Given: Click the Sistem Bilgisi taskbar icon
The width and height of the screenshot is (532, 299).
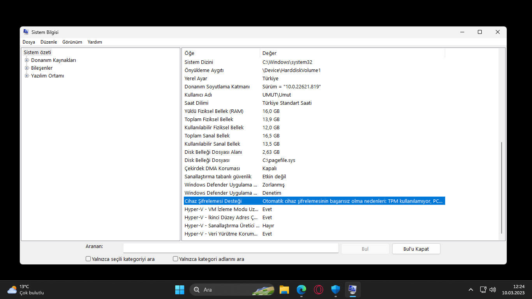Looking at the screenshot, I should click(x=353, y=290).
